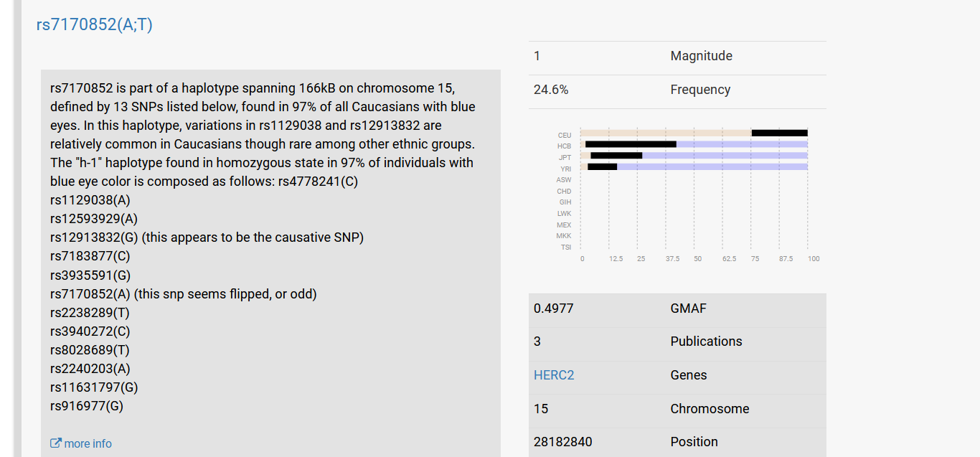This screenshot has height=457, width=980.
Task: Click the Chromosome row label
Action: (x=710, y=409)
